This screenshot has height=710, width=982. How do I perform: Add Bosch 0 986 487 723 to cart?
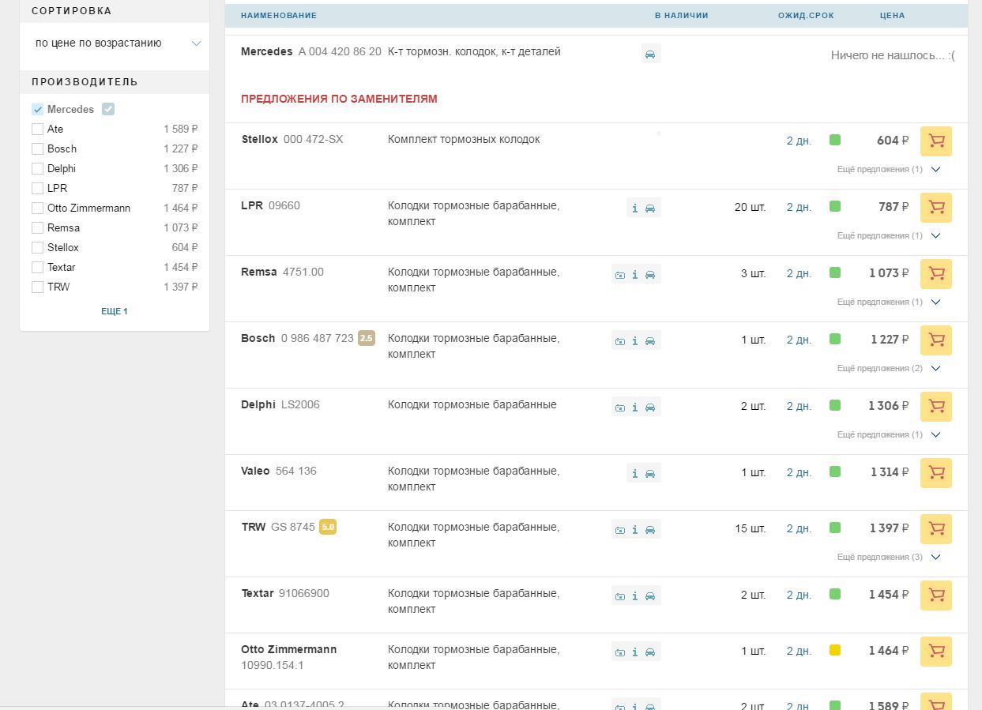point(936,340)
